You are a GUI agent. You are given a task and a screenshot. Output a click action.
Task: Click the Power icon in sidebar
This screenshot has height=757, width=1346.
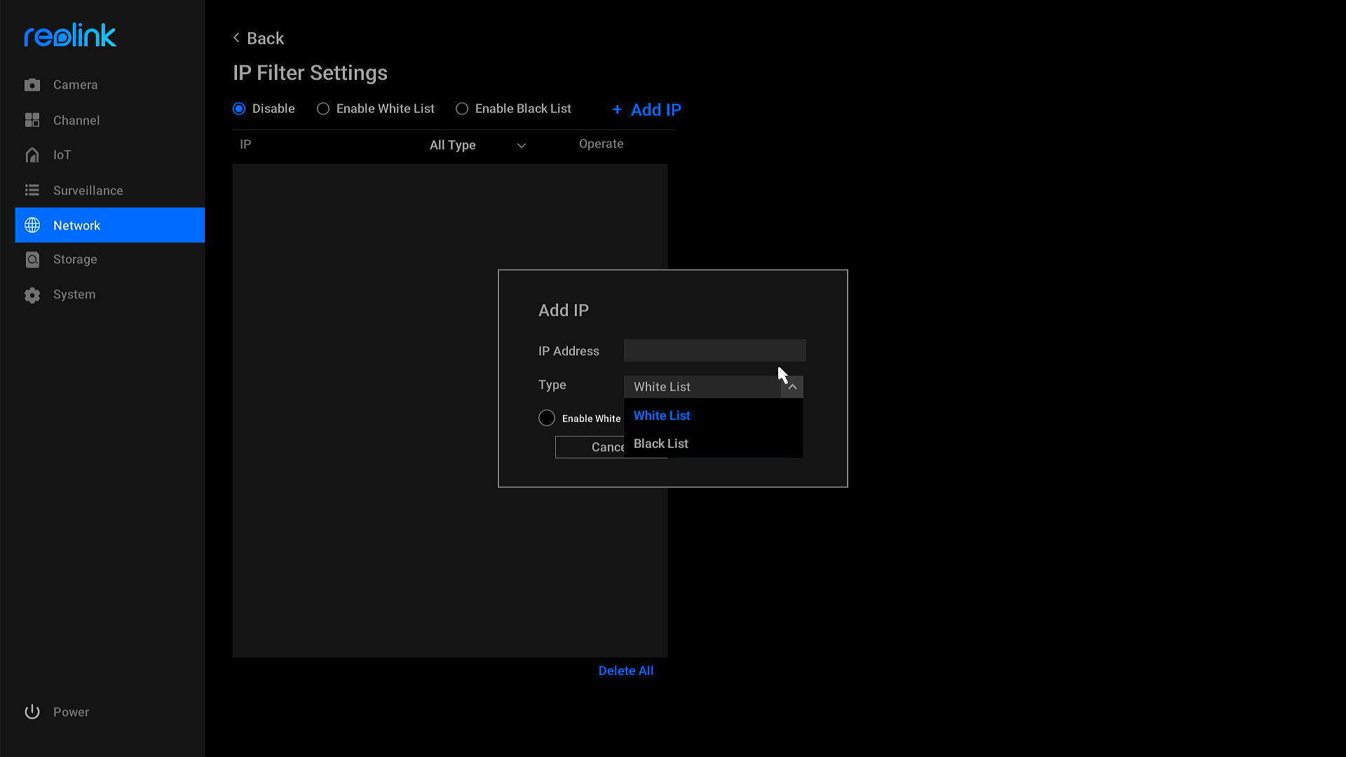coord(32,711)
